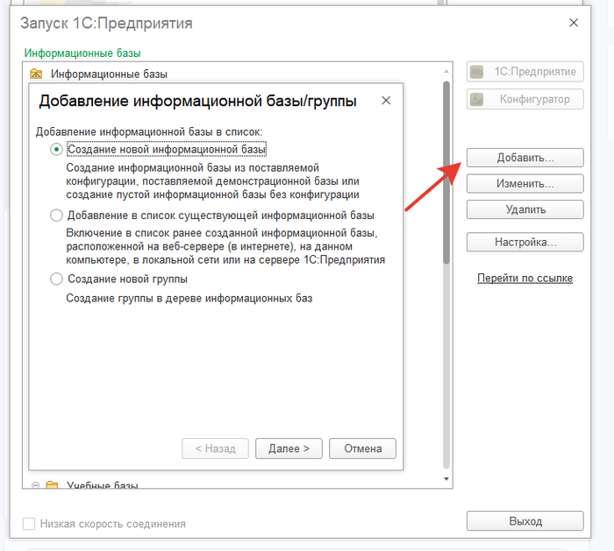The height and width of the screenshot is (551, 614).
Task: Go back with the '< Назад' button
Action: point(215,449)
